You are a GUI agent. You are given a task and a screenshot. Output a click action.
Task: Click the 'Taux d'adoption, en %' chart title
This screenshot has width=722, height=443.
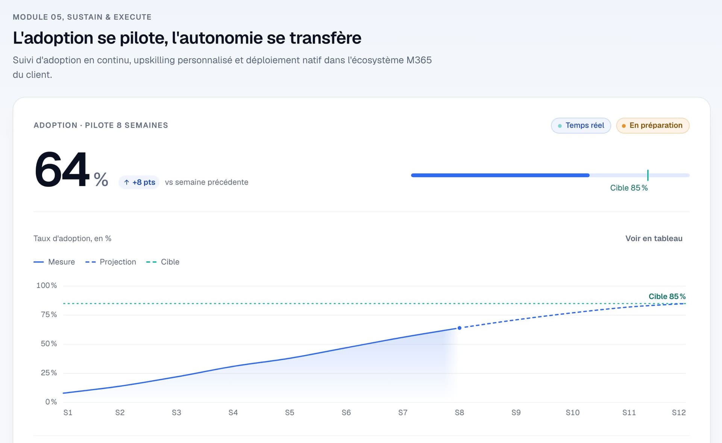pyautogui.click(x=72, y=239)
